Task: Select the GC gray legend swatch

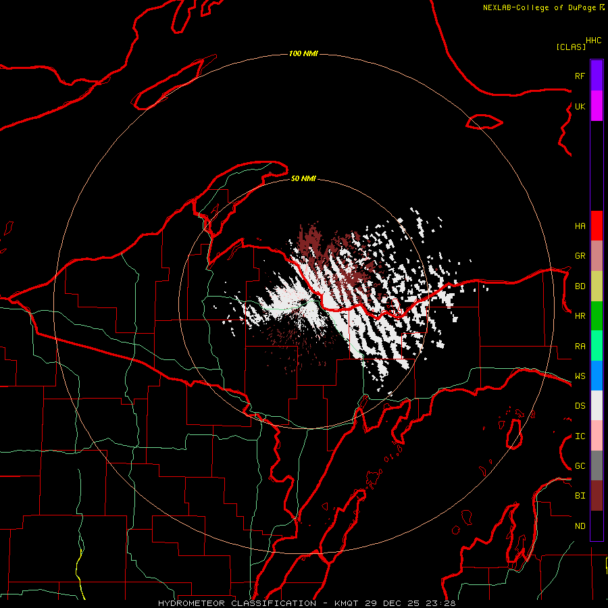Action: coord(597,465)
